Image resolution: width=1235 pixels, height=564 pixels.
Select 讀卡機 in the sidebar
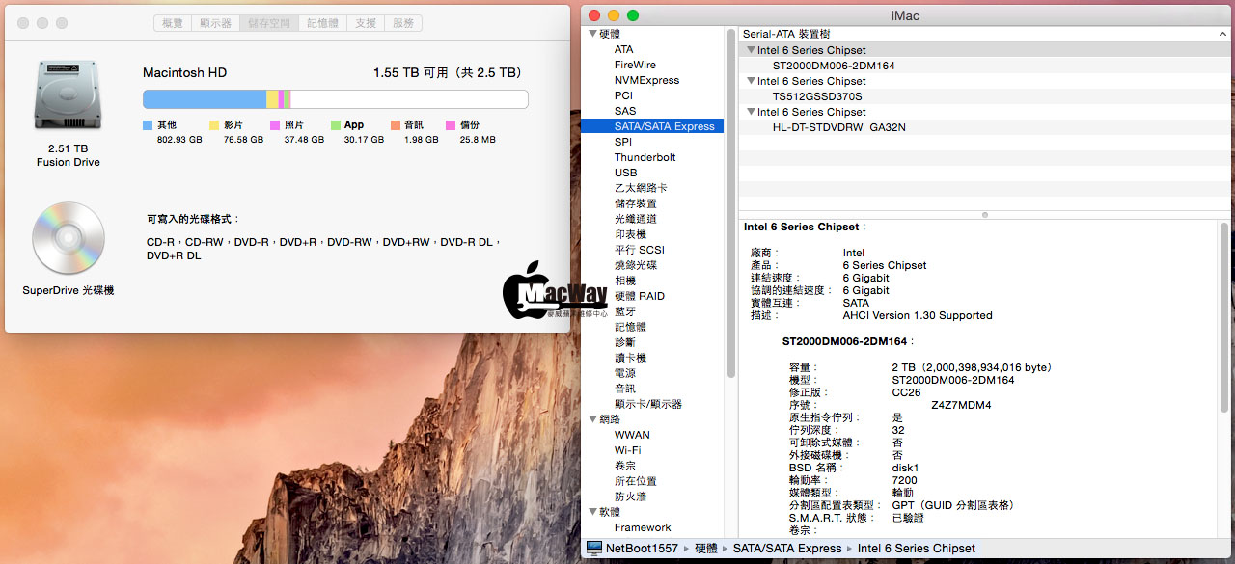tap(630, 358)
